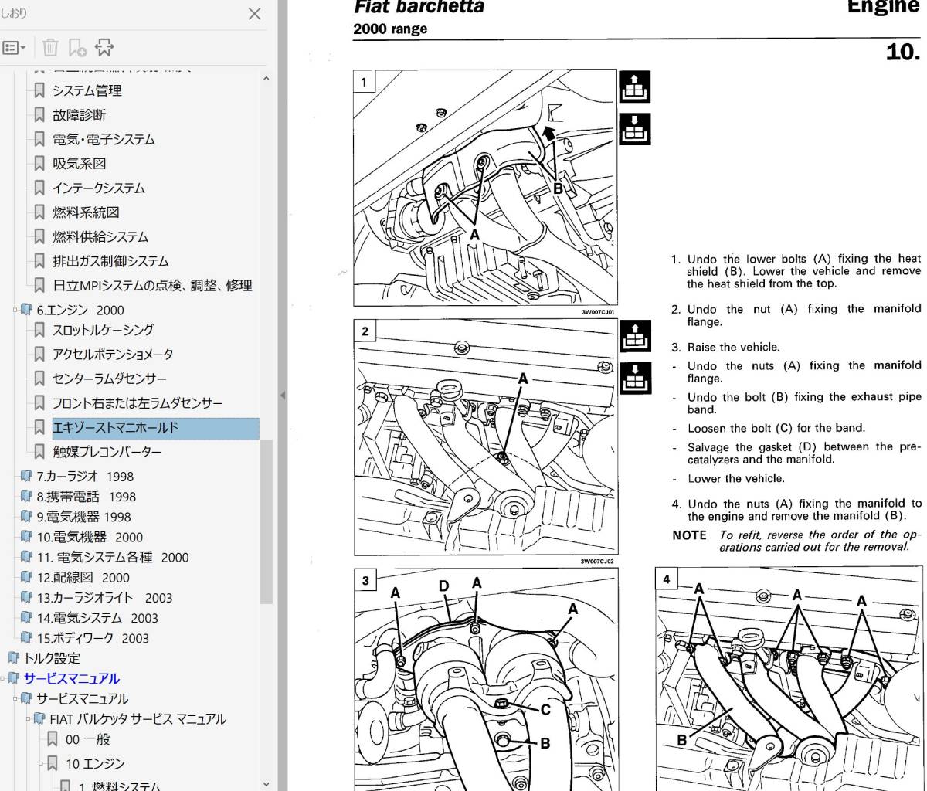Open the インテークシステム bookmark
This screenshot has width=927, height=791.
click(99, 188)
